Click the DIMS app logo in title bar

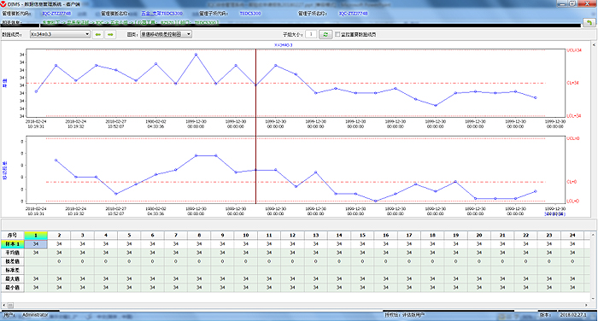(x=3, y=3)
